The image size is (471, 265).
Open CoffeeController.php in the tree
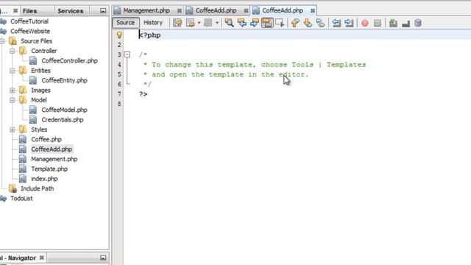click(x=69, y=60)
